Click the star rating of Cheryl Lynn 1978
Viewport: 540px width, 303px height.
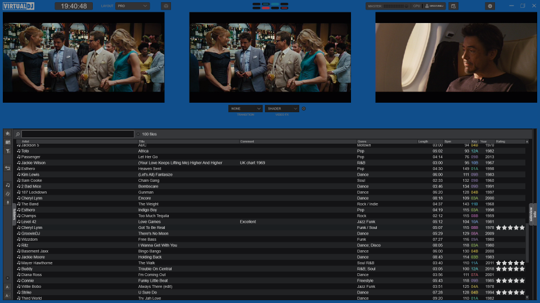click(510, 227)
